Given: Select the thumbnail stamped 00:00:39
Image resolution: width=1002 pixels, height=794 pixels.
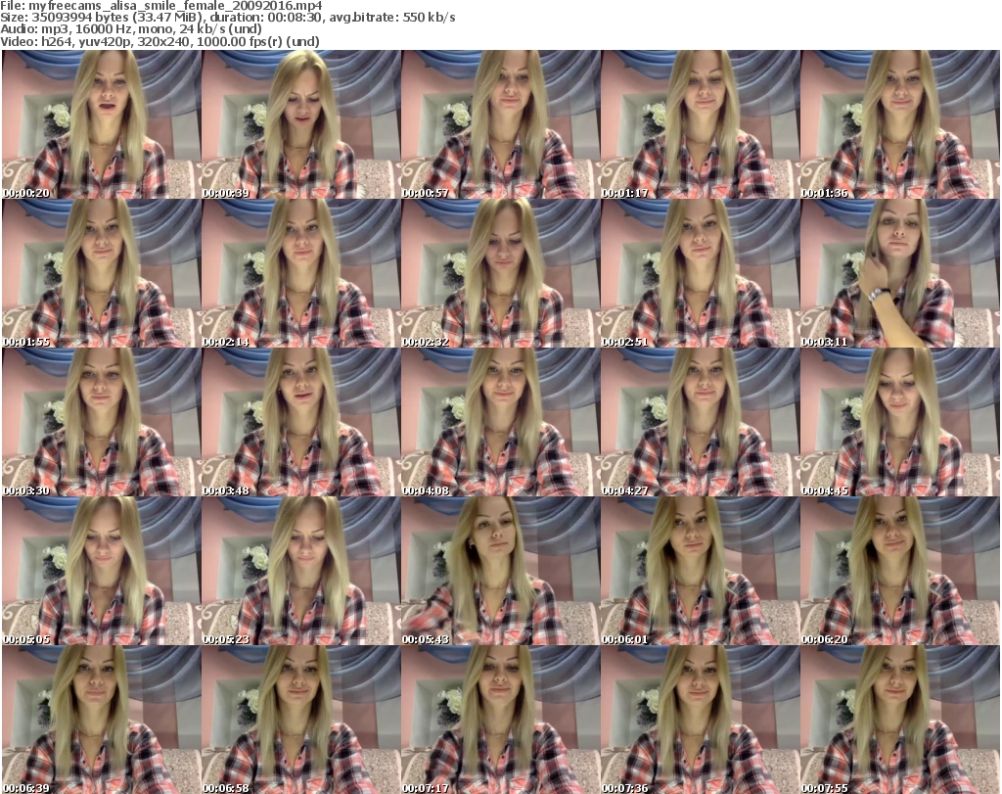Looking at the screenshot, I should point(301,124).
